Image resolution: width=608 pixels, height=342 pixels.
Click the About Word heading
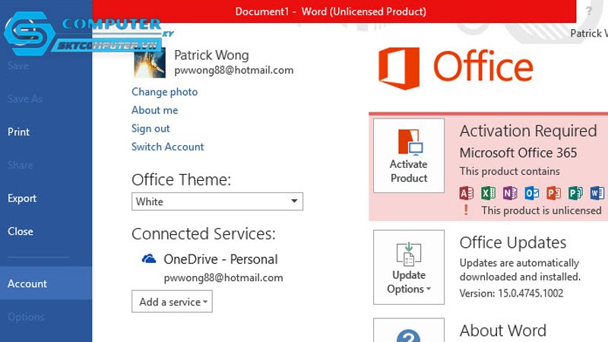[x=503, y=331]
